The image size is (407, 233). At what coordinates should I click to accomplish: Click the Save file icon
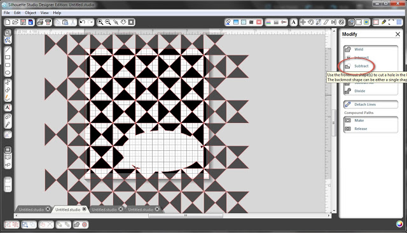23,22
